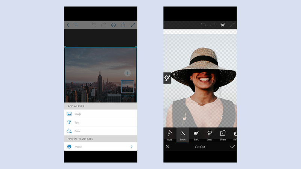Click the Cut Out title label

coord(200,147)
